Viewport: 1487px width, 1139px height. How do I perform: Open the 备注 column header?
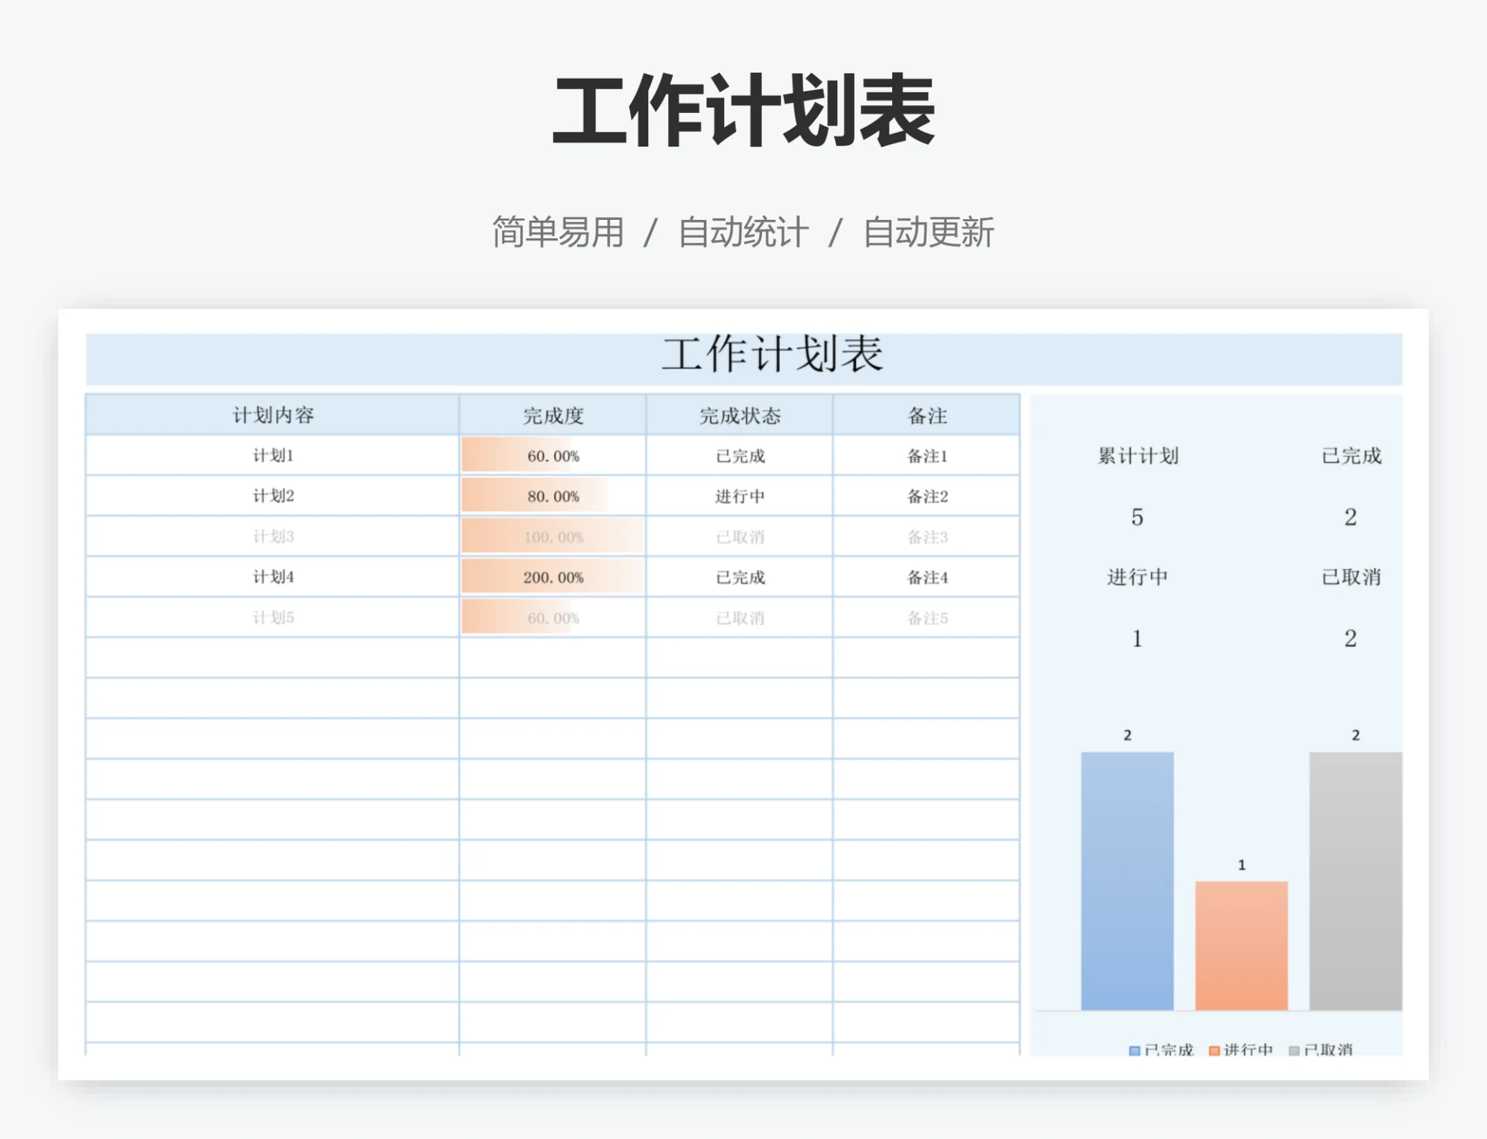[926, 415]
